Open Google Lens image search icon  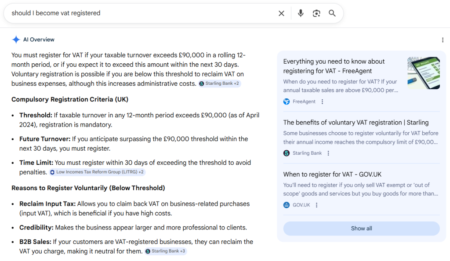pos(316,13)
